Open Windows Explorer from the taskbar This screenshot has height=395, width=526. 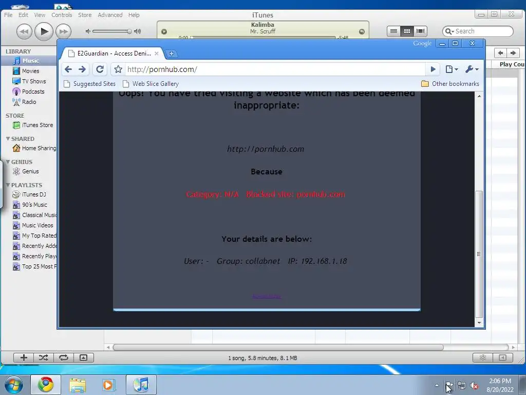pyautogui.click(x=78, y=385)
